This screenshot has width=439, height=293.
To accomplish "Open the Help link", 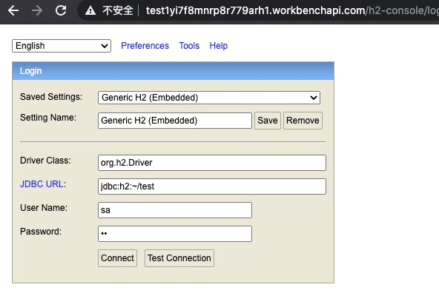I will [x=218, y=46].
